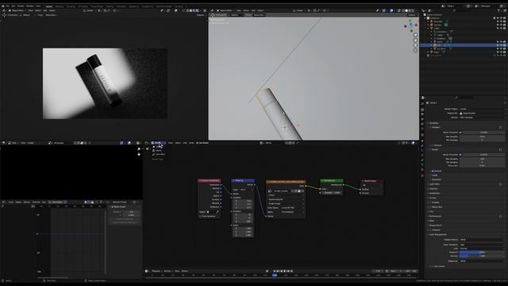This screenshot has width=508, height=286.
Task: Choose Object in shader type dropdown list
Action: click(x=158, y=147)
